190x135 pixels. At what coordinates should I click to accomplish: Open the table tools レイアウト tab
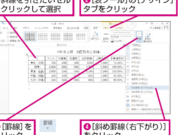[119, 28]
